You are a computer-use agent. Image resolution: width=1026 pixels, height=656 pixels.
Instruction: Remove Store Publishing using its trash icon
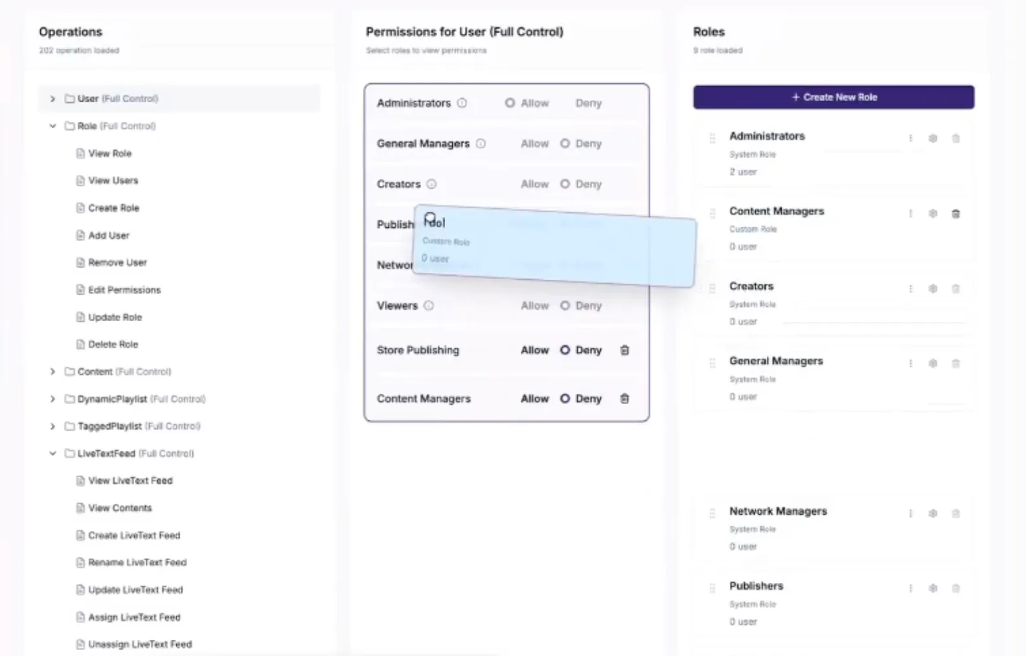click(x=624, y=350)
